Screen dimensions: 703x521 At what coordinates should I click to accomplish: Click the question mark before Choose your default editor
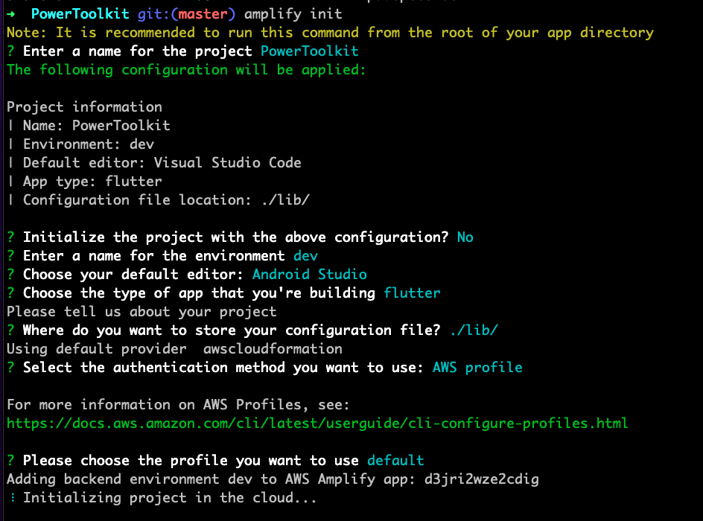(10, 274)
